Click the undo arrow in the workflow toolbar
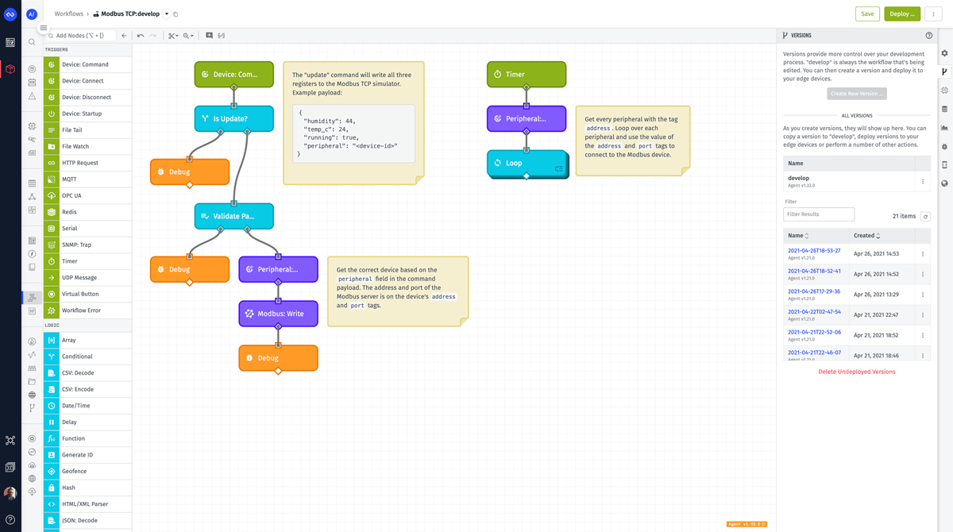The height and width of the screenshot is (532, 953). pyautogui.click(x=141, y=36)
